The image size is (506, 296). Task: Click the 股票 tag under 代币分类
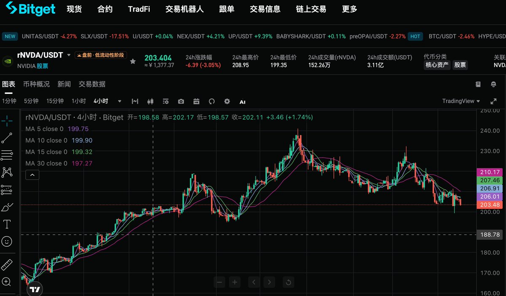pos(460,65)
